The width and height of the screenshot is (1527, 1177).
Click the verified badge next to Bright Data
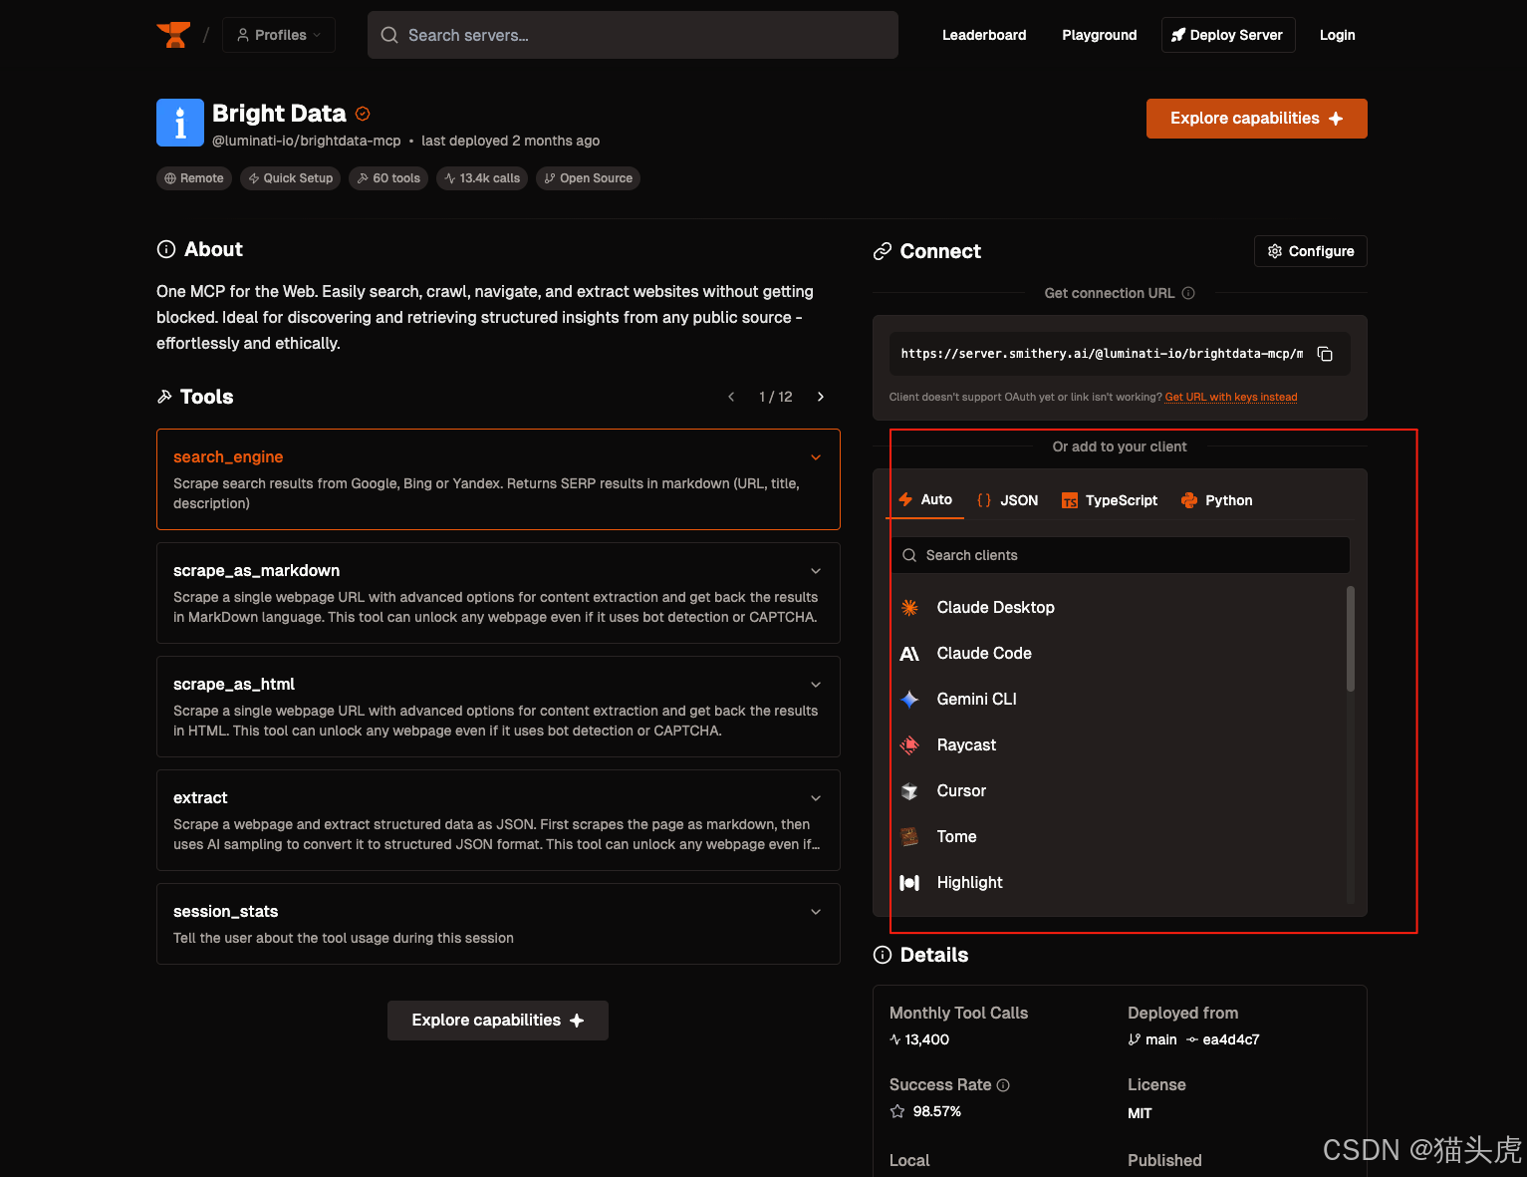(x=363, y=114)
